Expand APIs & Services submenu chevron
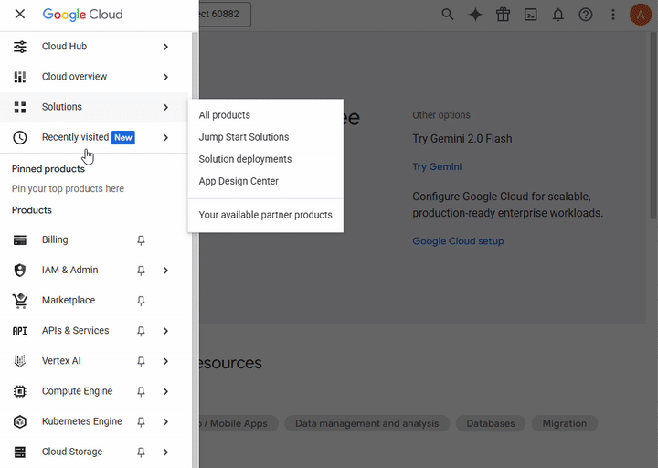Screen dimensions: 658x468 pyautogui.click(x=165, y=331)
